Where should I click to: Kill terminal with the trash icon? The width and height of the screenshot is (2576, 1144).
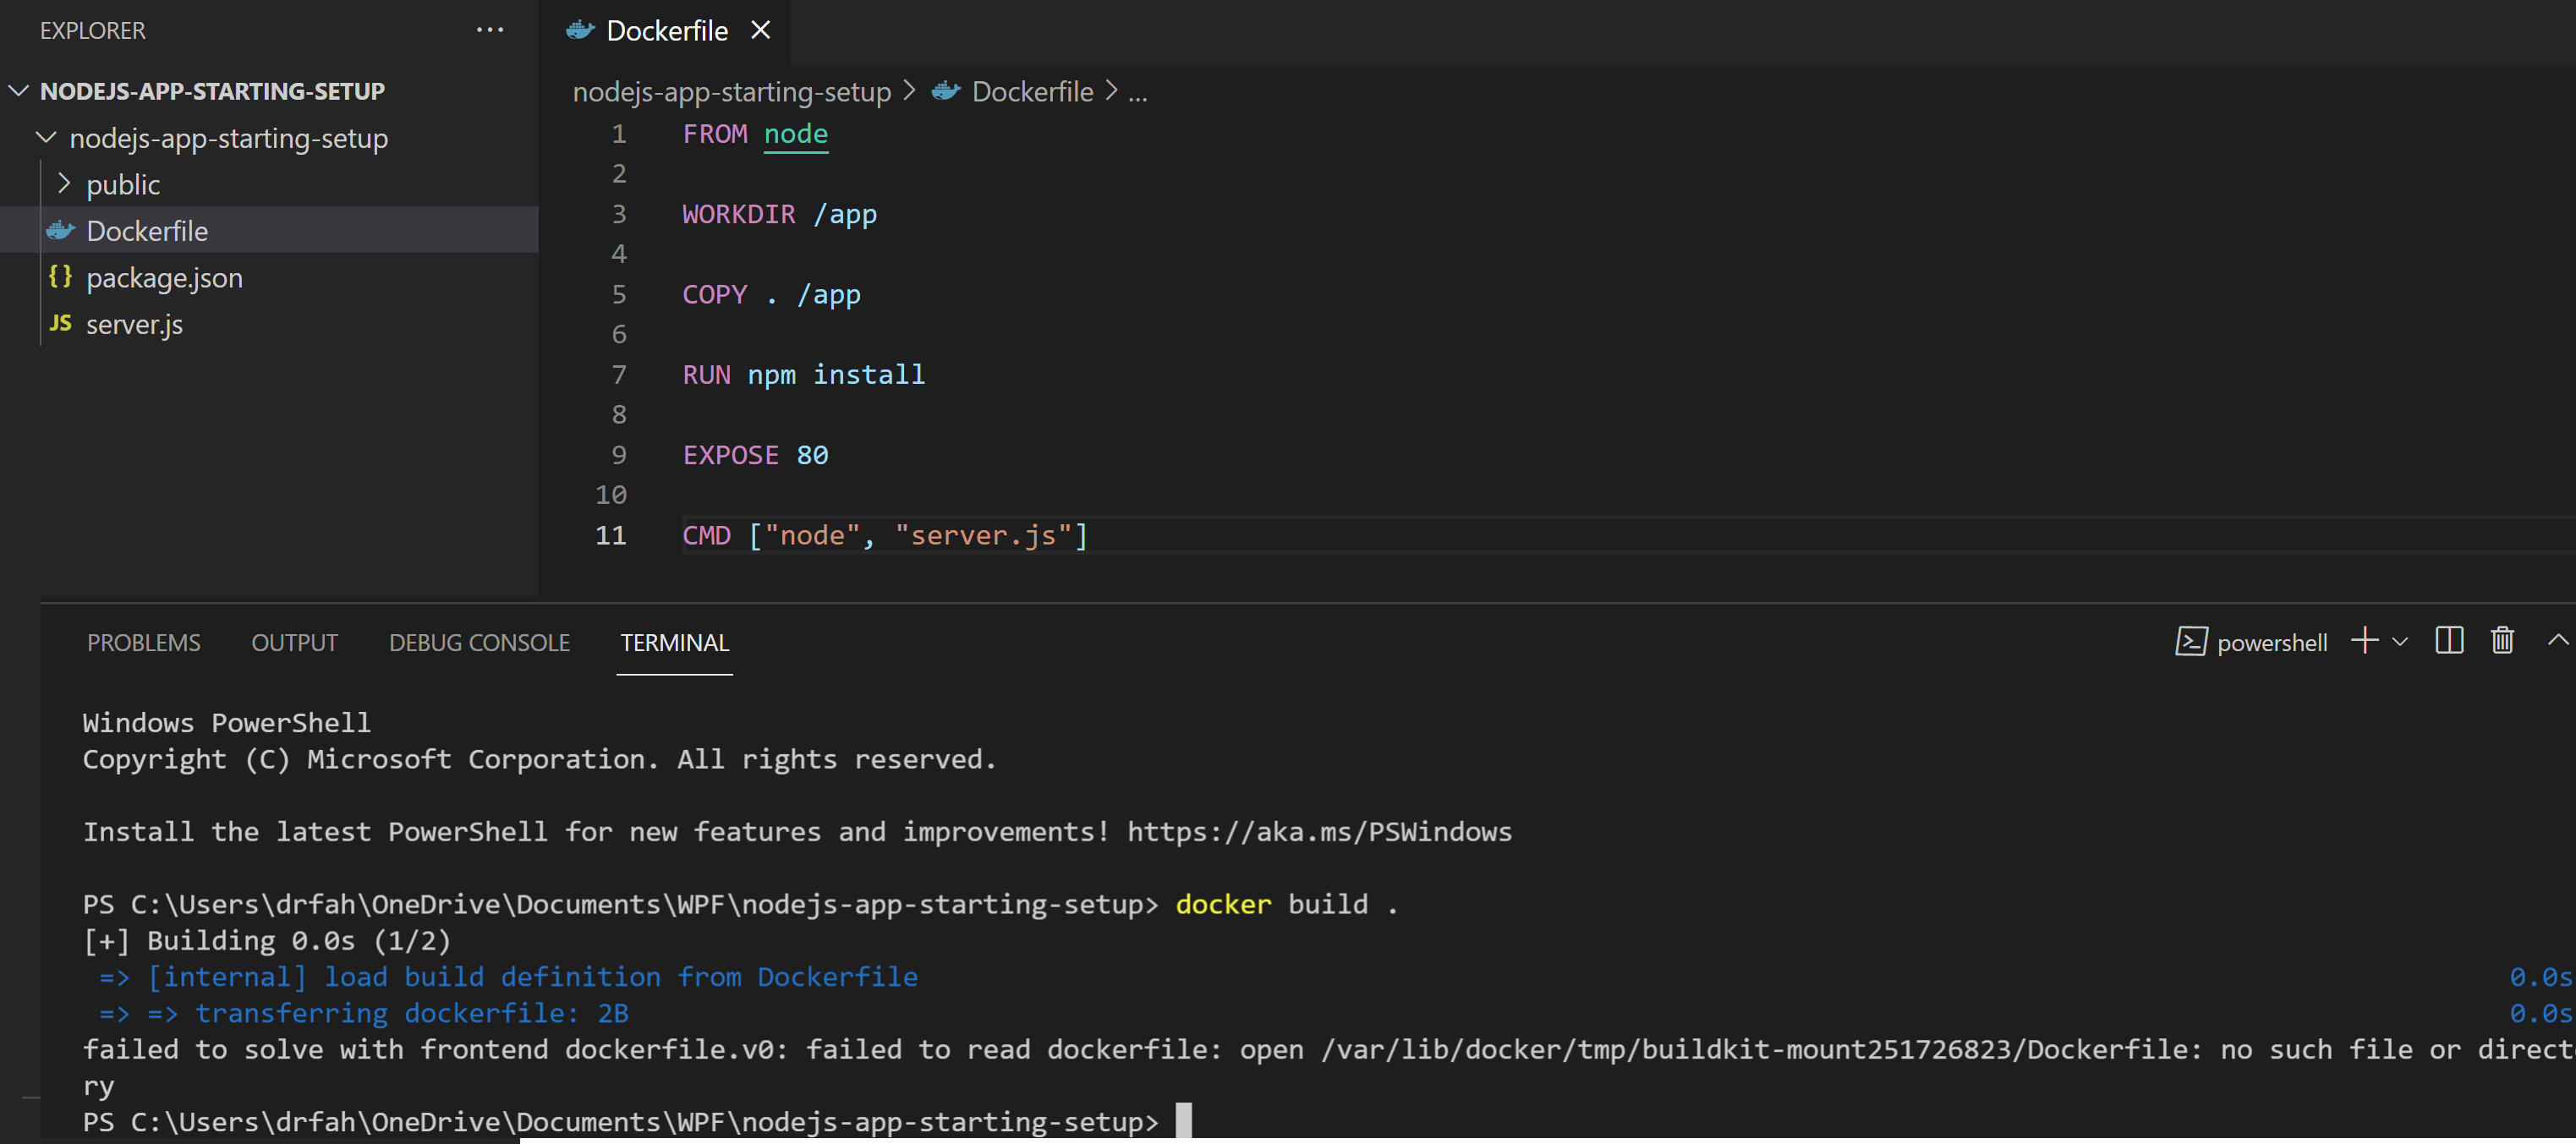(2502, 641)
